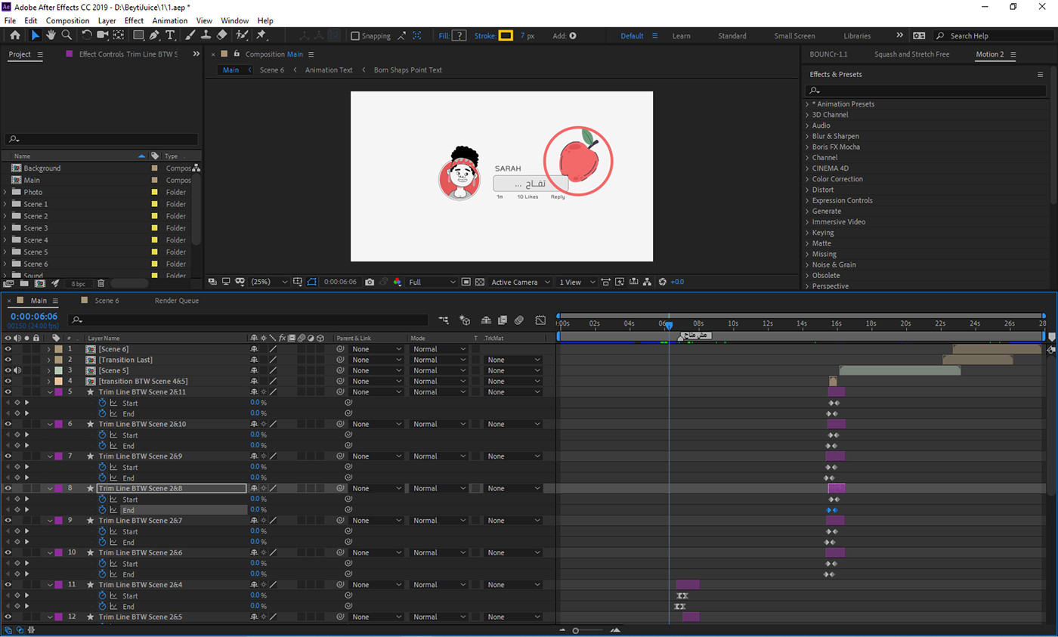Pick the Rectangle shape tool
This screenshot has height=637, width=1058.
click(138, 36)
